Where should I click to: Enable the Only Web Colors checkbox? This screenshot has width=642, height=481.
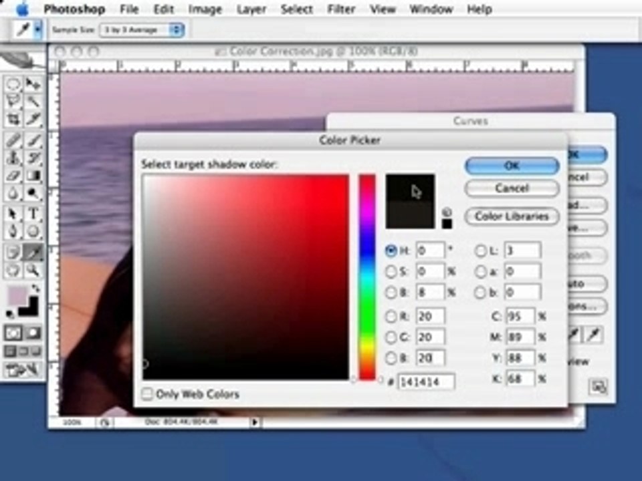click(x=147, y=394)
